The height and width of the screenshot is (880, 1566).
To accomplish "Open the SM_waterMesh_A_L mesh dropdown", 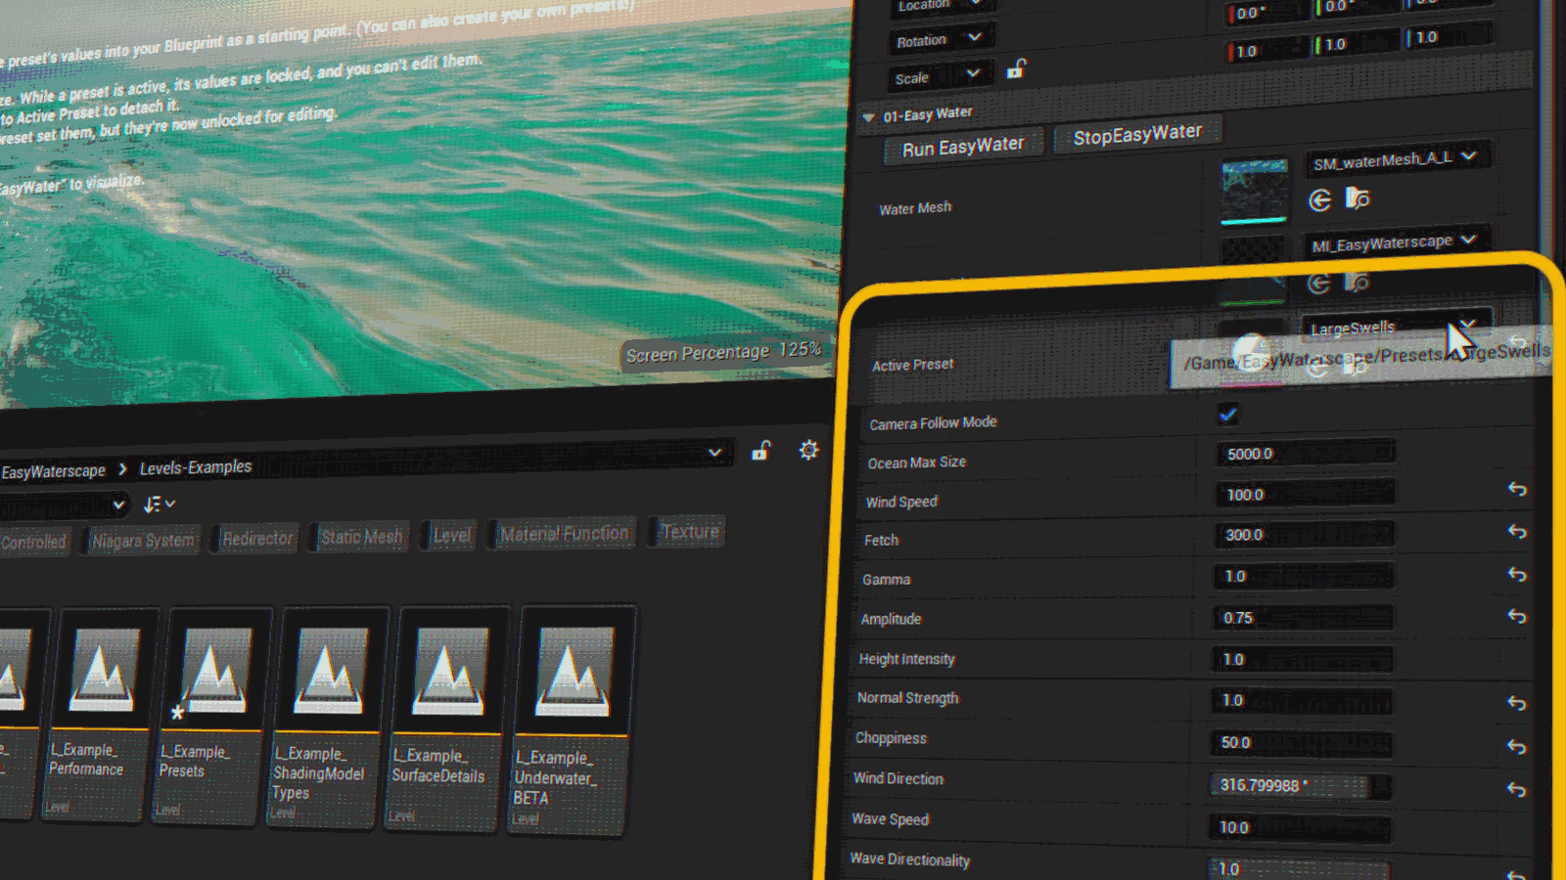I will coord(1397,159).
